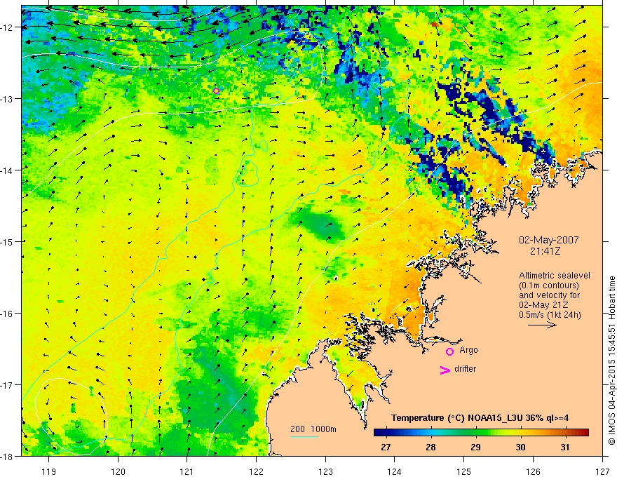Click the date label 02-May-2007

pos(548,240)
